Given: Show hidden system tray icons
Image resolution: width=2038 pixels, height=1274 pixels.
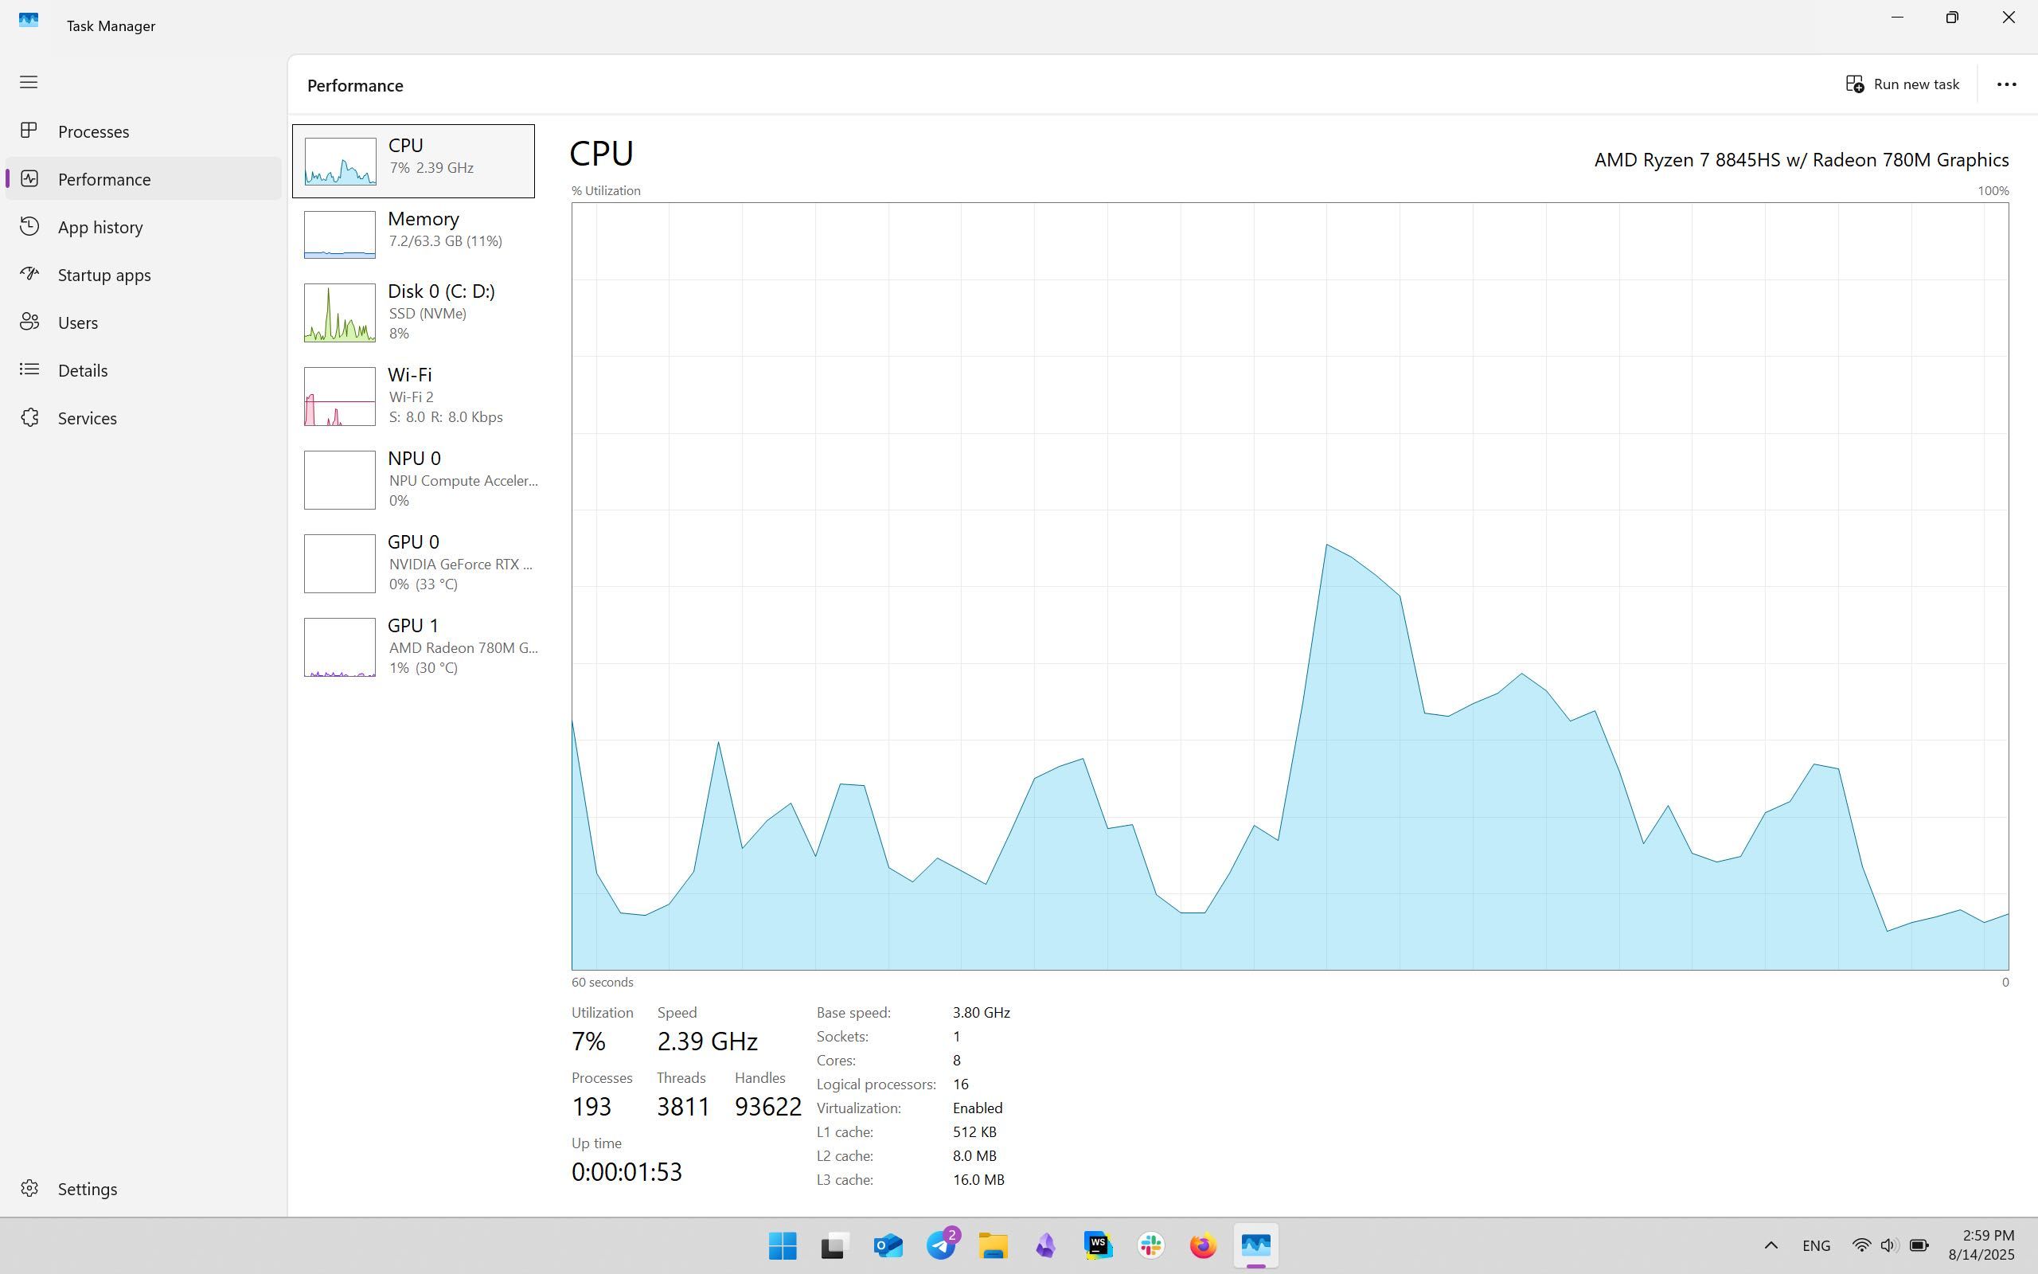Looking at the screenshot, I should pyautogui.click(x=1771, y=1245).
